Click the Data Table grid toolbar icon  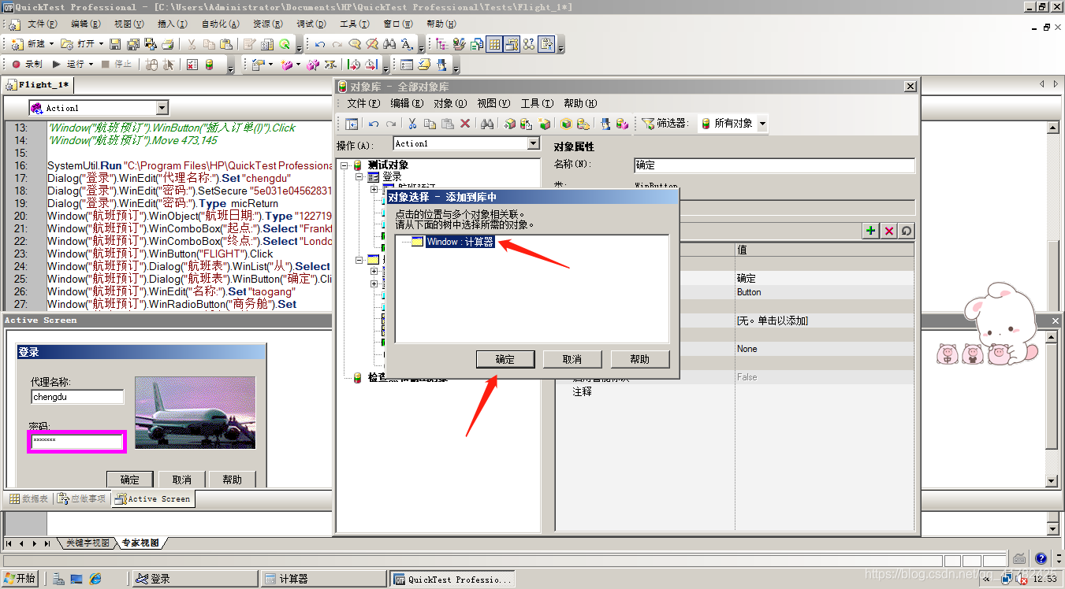[494, 44]
